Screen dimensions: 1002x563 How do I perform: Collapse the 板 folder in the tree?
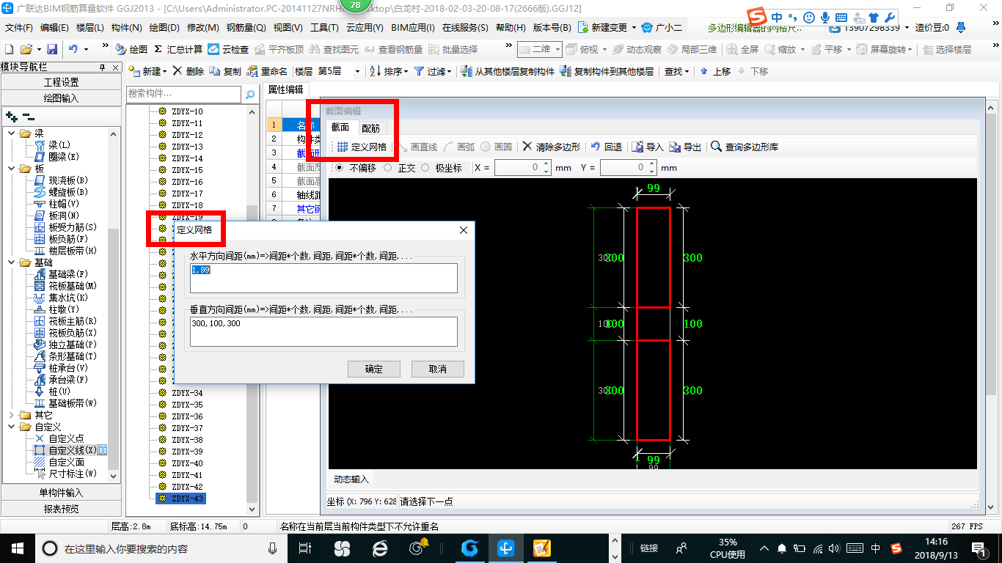point(11,169)
